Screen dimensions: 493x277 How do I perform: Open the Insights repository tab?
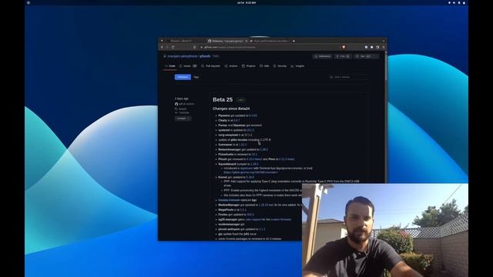click(x=297, y=66)
